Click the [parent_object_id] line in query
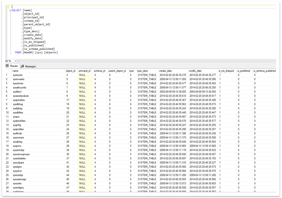The image size is (282, 198). point(36,24)
